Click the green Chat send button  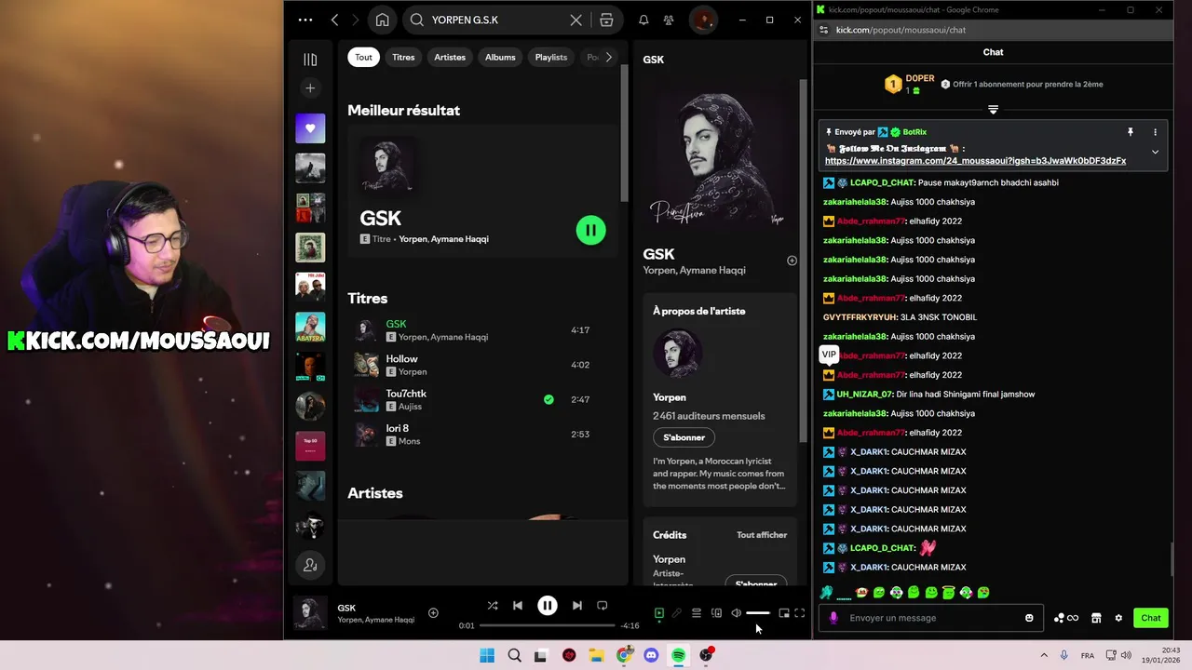pos(1151,618)
